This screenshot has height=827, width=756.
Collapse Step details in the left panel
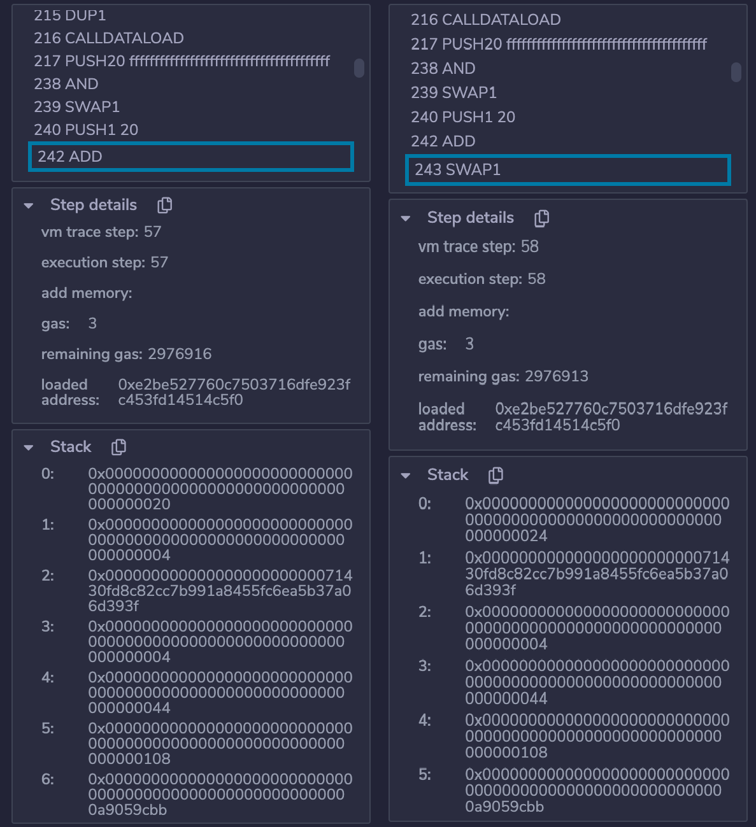pos(29,206)
